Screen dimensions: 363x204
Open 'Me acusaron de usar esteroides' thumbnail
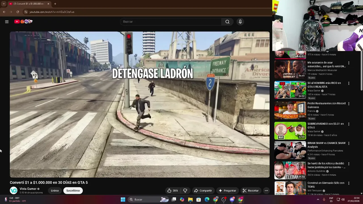click(290, 69)
